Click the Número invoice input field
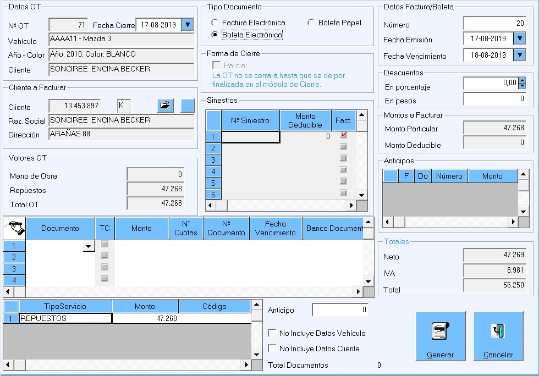The height and width of the screenshot is (376, 539). pos(494,24)
